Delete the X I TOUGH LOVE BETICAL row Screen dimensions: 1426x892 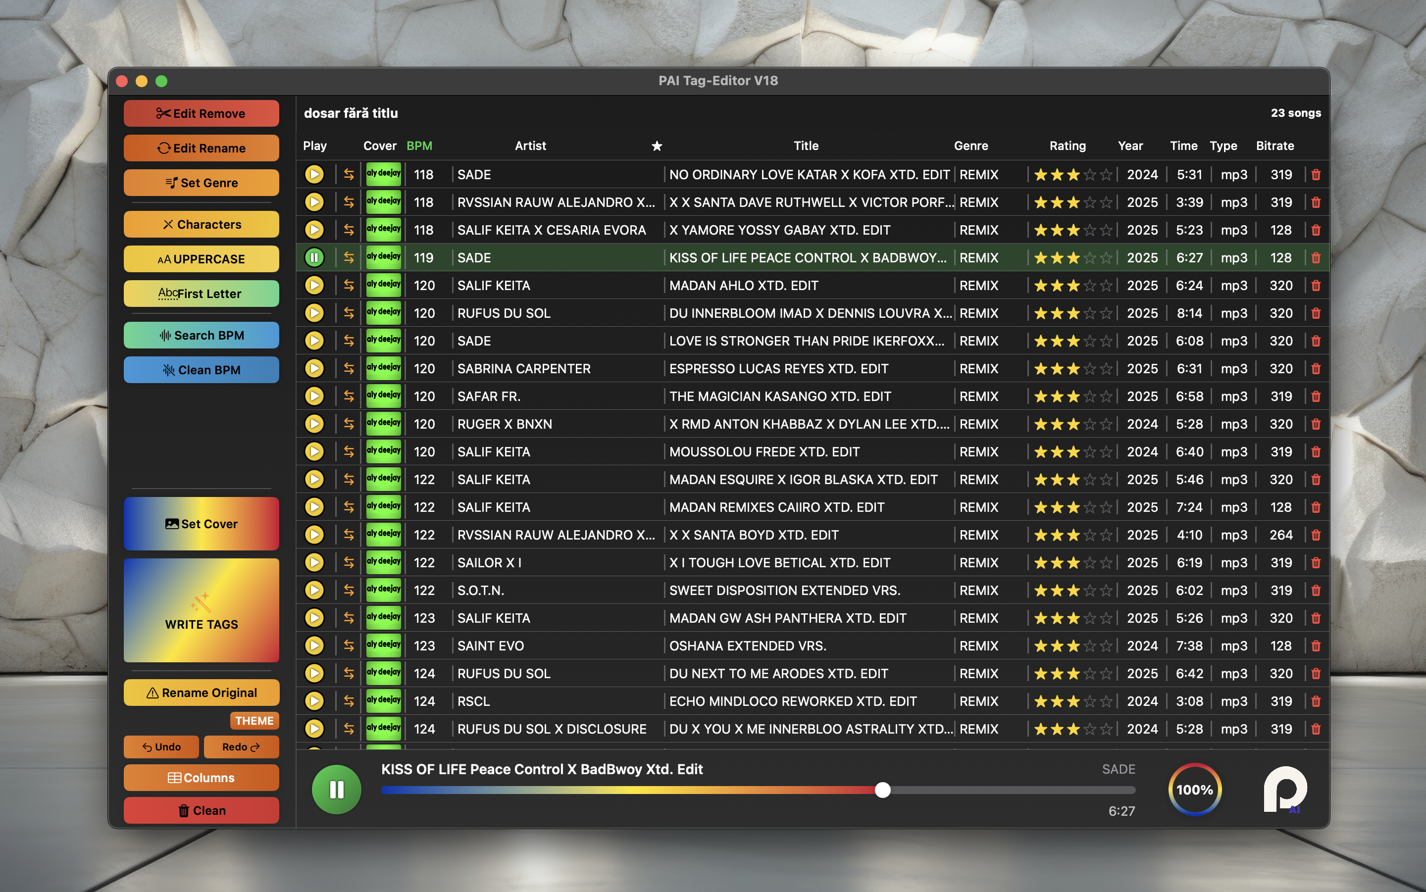click(1315, 562)
